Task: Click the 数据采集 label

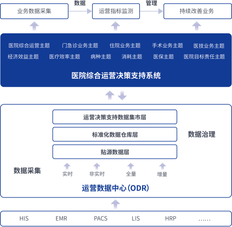Action: pyautogui.click(x=27, y=171)
